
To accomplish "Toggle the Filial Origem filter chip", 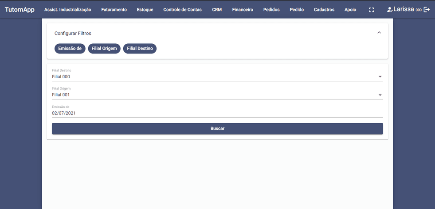I will (x=104, y=48).
